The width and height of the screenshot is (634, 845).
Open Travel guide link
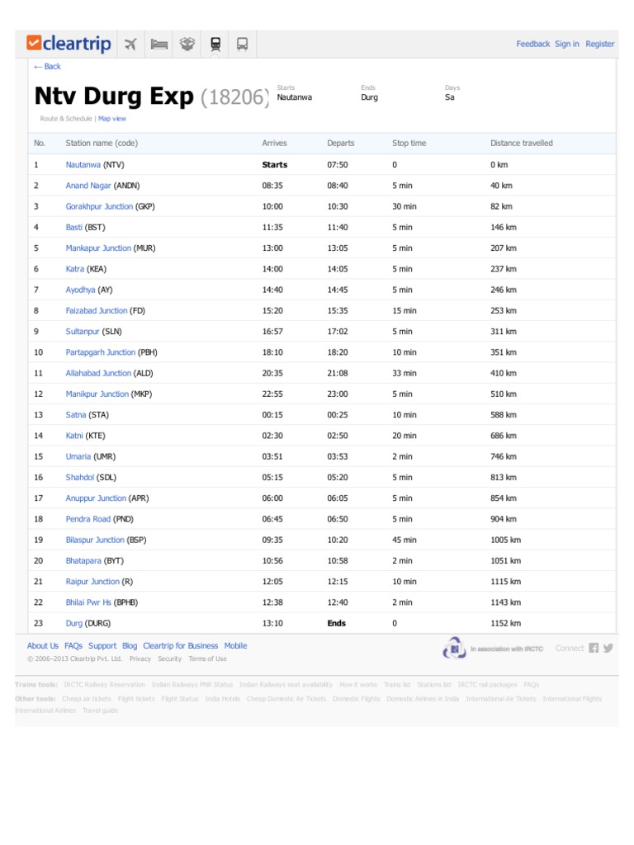point(100,710)
